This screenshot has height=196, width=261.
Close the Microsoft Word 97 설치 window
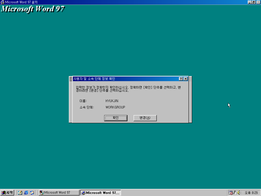click(x=258, y=2)
